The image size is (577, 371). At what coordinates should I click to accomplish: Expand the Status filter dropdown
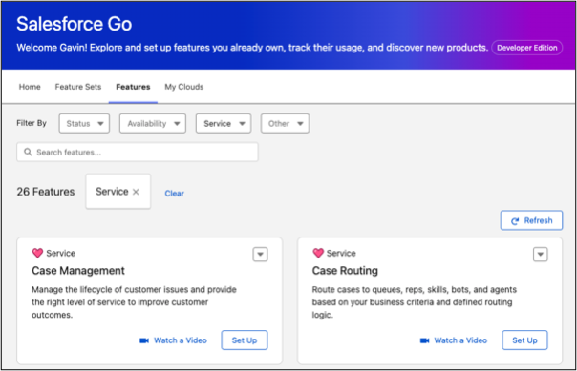(x=84, y=123)
